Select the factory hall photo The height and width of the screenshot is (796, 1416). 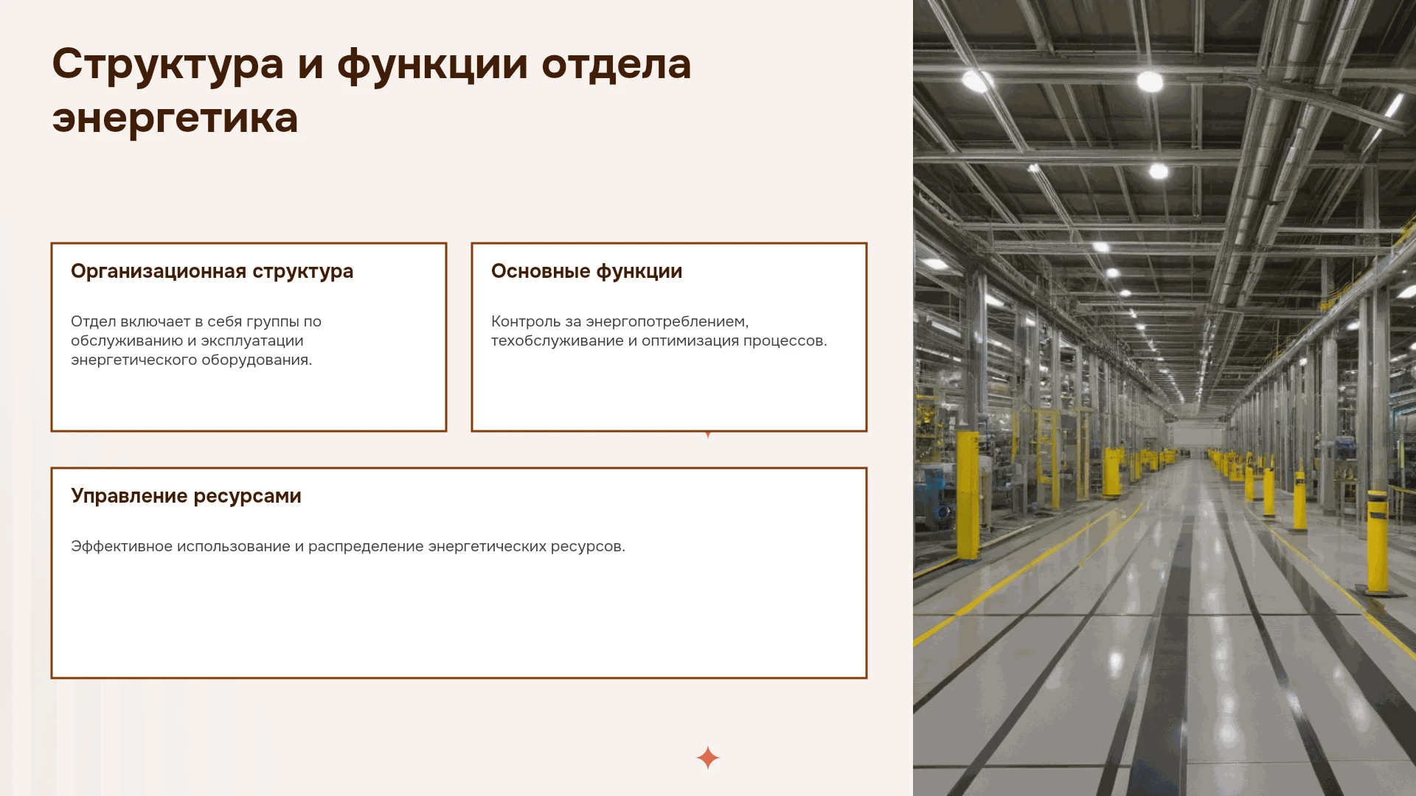[1165, 398]
